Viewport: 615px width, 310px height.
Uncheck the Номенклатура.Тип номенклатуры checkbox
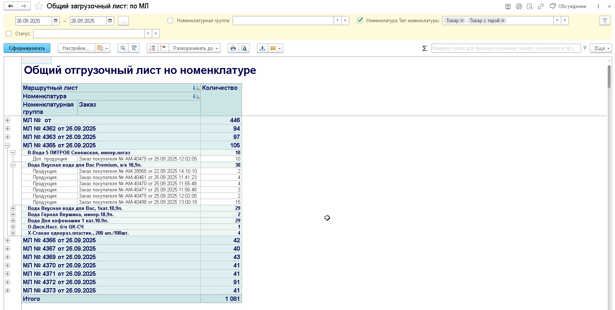360,21
